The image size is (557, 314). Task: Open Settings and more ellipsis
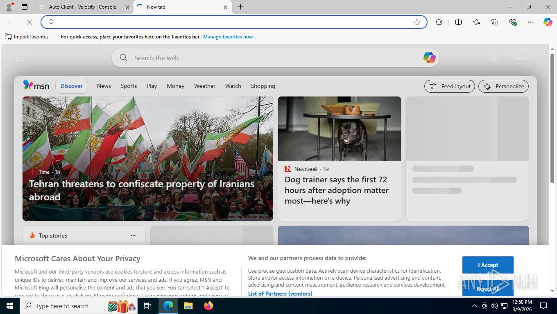click(531, 22)
